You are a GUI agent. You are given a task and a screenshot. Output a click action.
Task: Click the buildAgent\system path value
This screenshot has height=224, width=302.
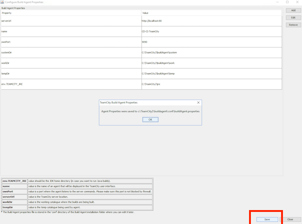[x=212, y=53]
